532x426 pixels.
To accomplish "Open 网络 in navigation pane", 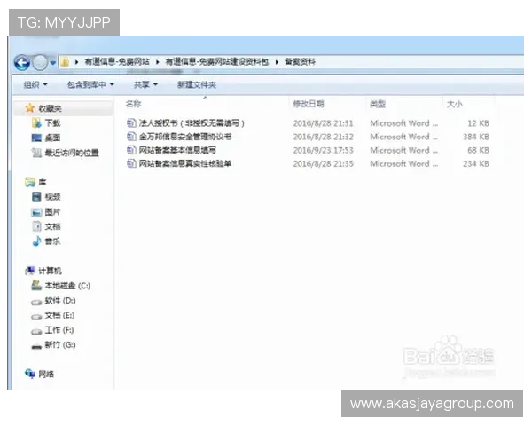I will [x=46, y=374].
